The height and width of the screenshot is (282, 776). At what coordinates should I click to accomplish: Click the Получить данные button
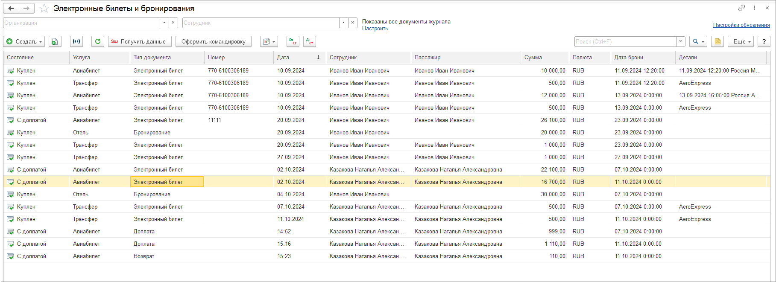click(140, 41)
